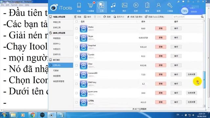Open the Edit menu in Notepad
This screenshot has width=210, height=118.
coord(8,5)
